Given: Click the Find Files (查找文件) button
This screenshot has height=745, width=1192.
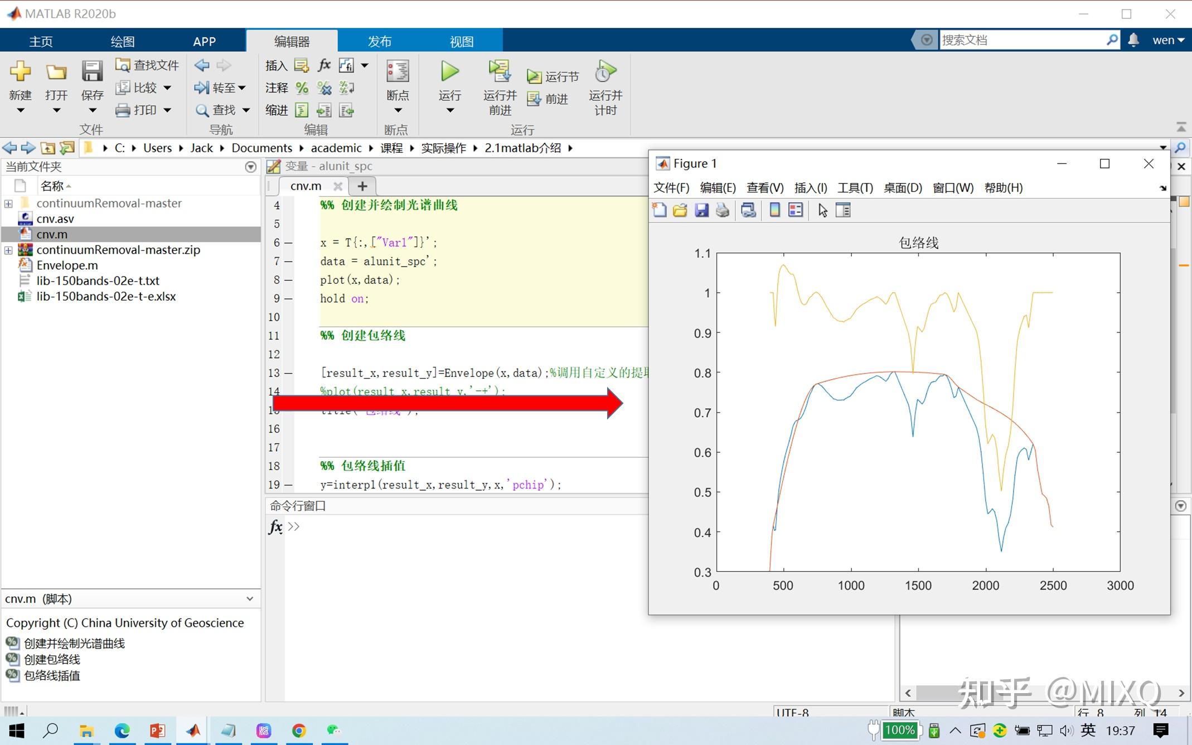Looking at the screenshot, I should click(147, 65).
